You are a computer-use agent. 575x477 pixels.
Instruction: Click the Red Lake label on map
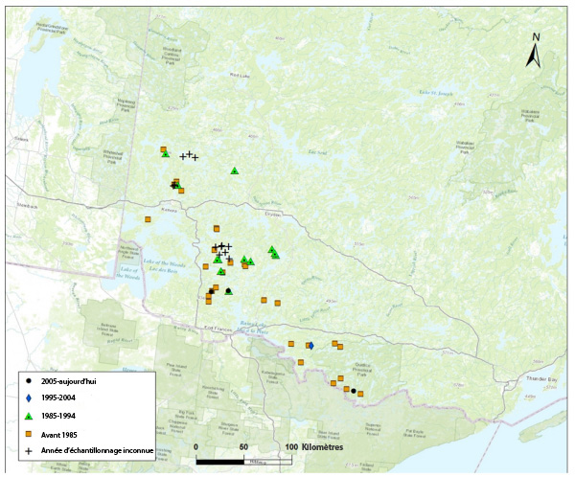[x=241, y=76]
